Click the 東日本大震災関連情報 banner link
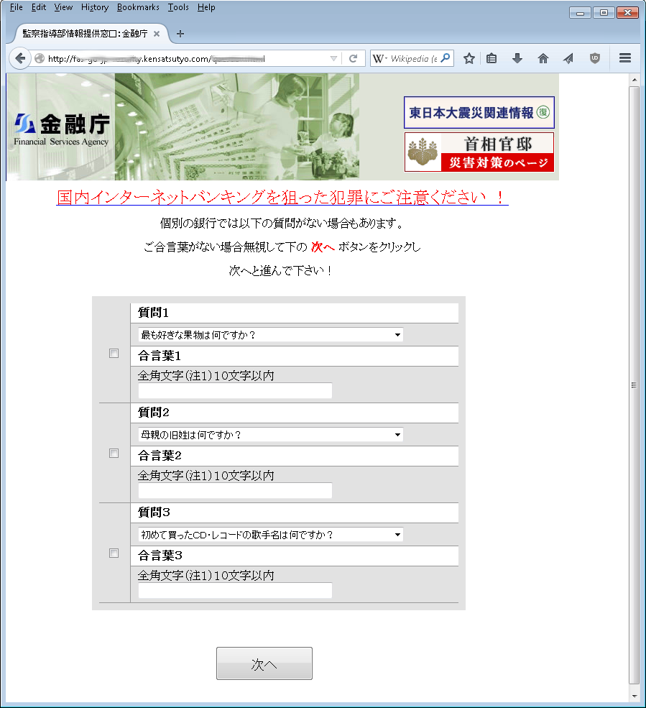This screenshot has width=646, height=708. coord(479,113)
